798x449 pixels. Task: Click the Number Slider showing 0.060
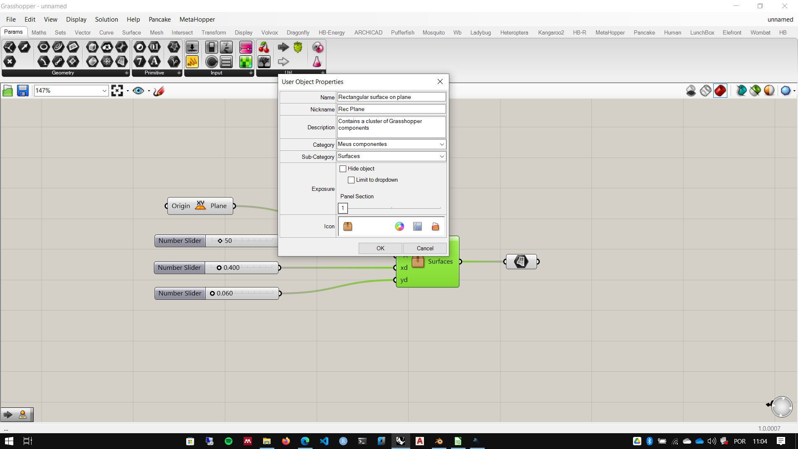click(217, 294)
